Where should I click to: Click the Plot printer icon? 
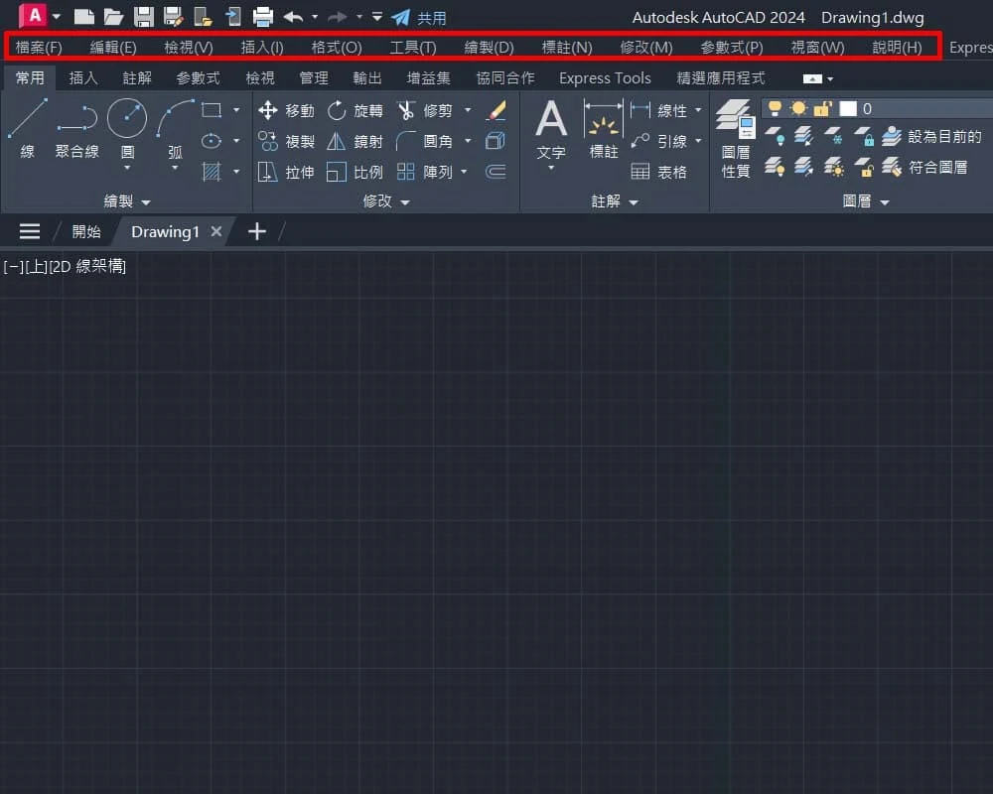point(263,17)
